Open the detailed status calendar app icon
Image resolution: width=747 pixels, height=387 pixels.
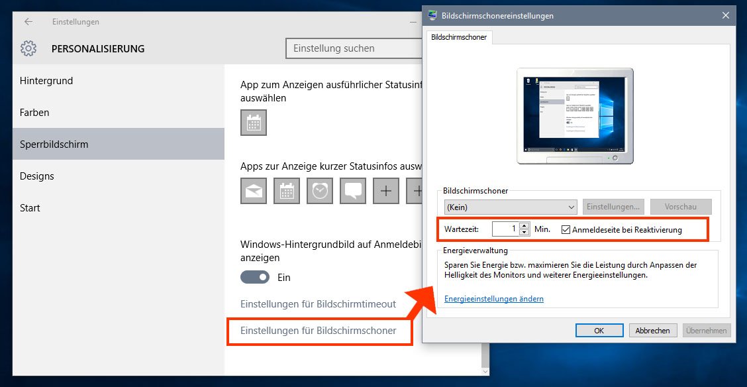[x=254, y=123]
